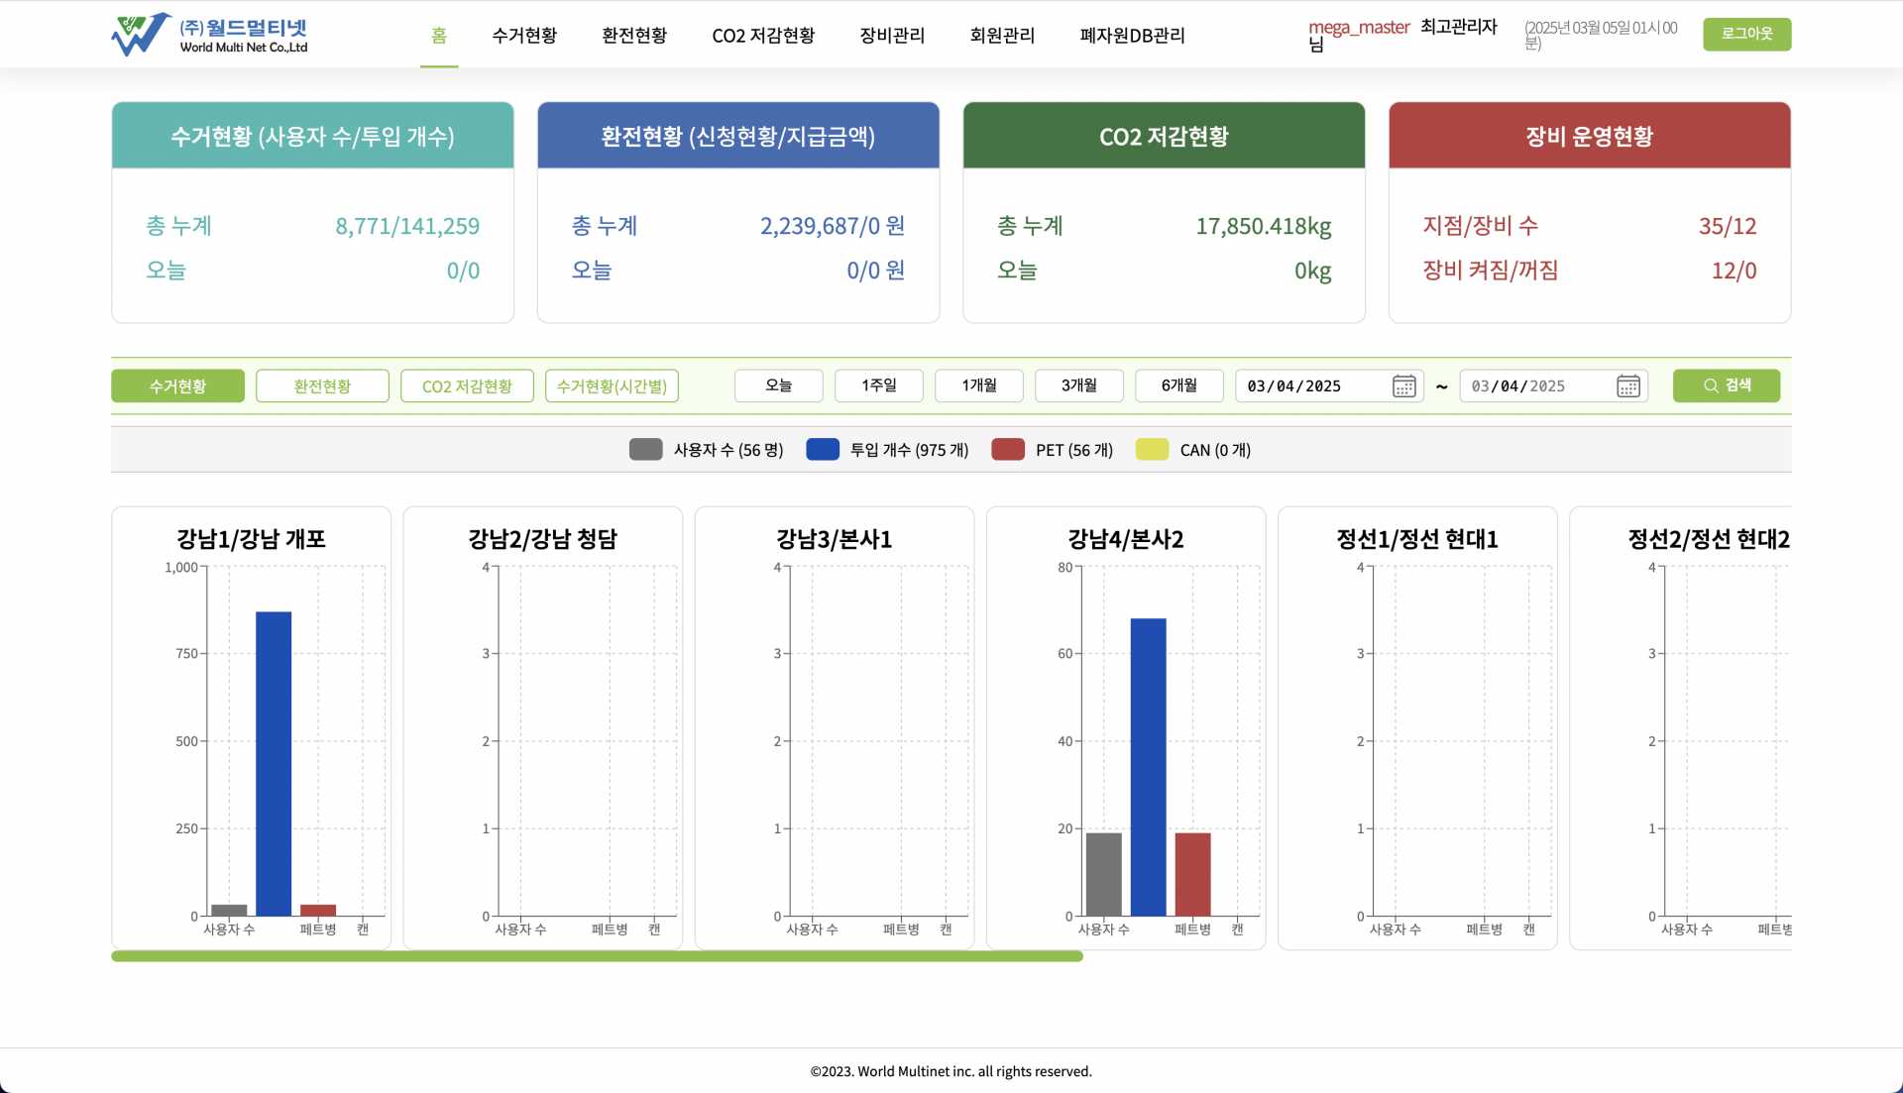The height and width of the screenshot is (1093, 1903).
Task: Open the start date calendar picker icon
Action: (1403, 386)
